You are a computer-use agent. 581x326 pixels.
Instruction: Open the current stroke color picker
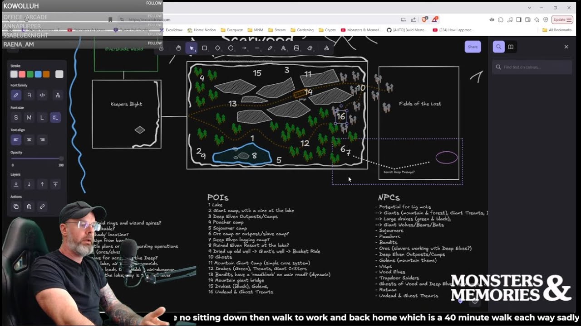coord(59,74)
